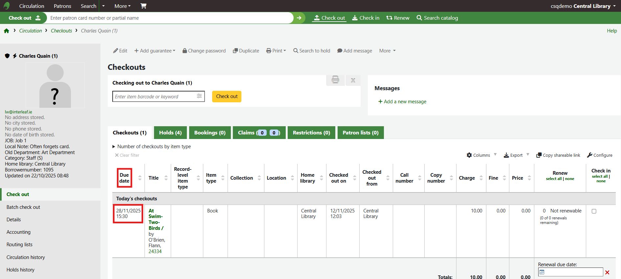Open the Add guarantee dropdown
Image resolution: width=621 pixels, height=279 pixels.
[x=155, y=51]
